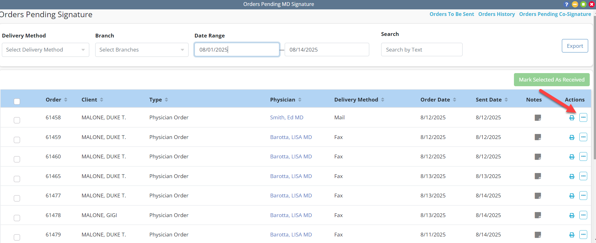
Task: Tick the checkbox for order 61478
Action: [17, 218]
